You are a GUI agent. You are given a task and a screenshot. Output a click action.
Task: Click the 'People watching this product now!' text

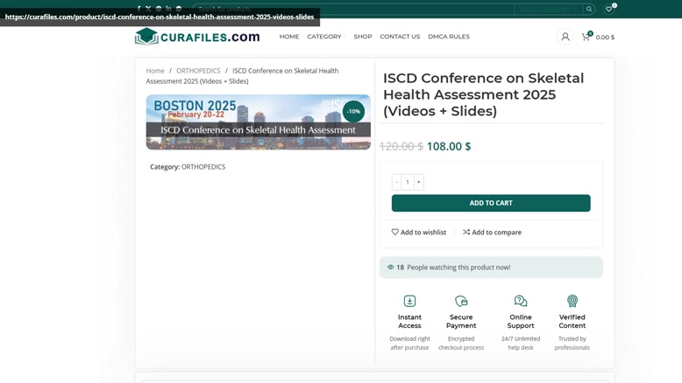[458, 268]
